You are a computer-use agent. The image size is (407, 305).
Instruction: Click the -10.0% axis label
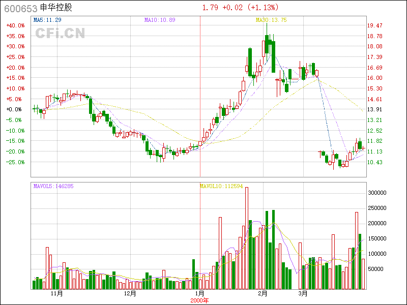pyautogui.click(x=16, y=131)
